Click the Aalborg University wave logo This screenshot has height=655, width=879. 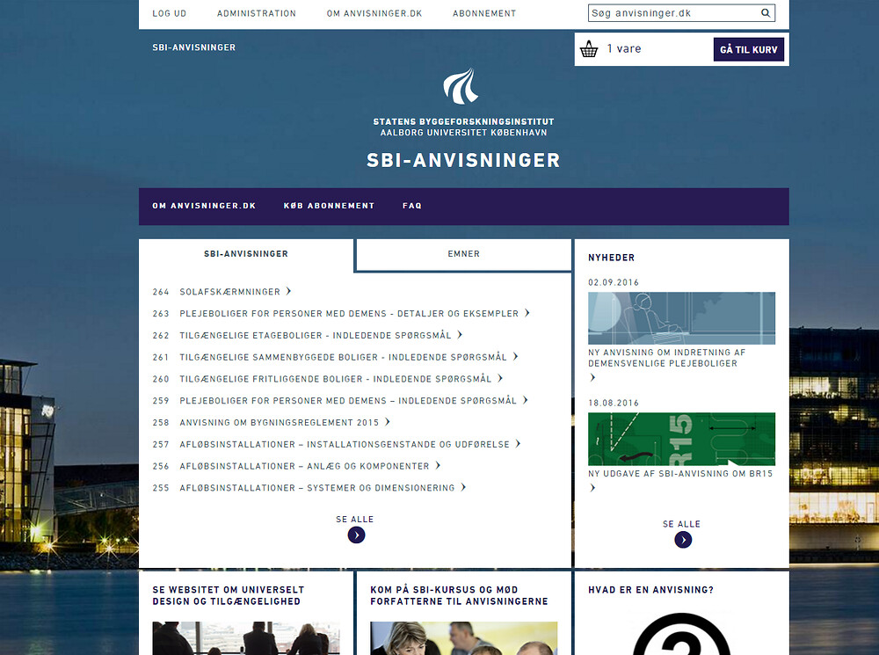(x=461, y=86)
